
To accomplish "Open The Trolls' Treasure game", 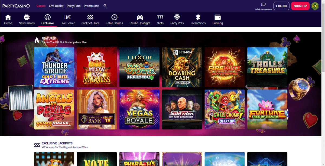I will click(x=267, y=67).
